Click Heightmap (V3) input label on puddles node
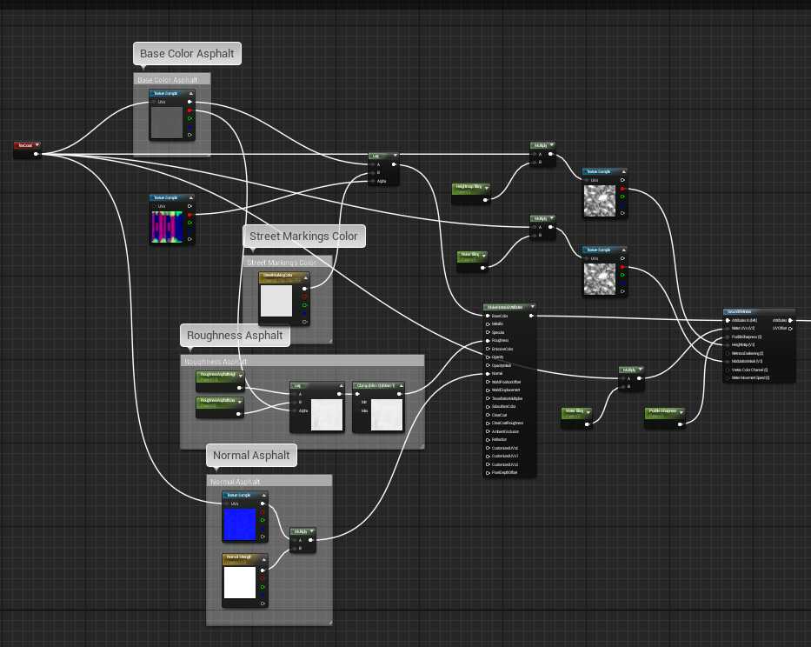811x647 pixels. (742, 344)
